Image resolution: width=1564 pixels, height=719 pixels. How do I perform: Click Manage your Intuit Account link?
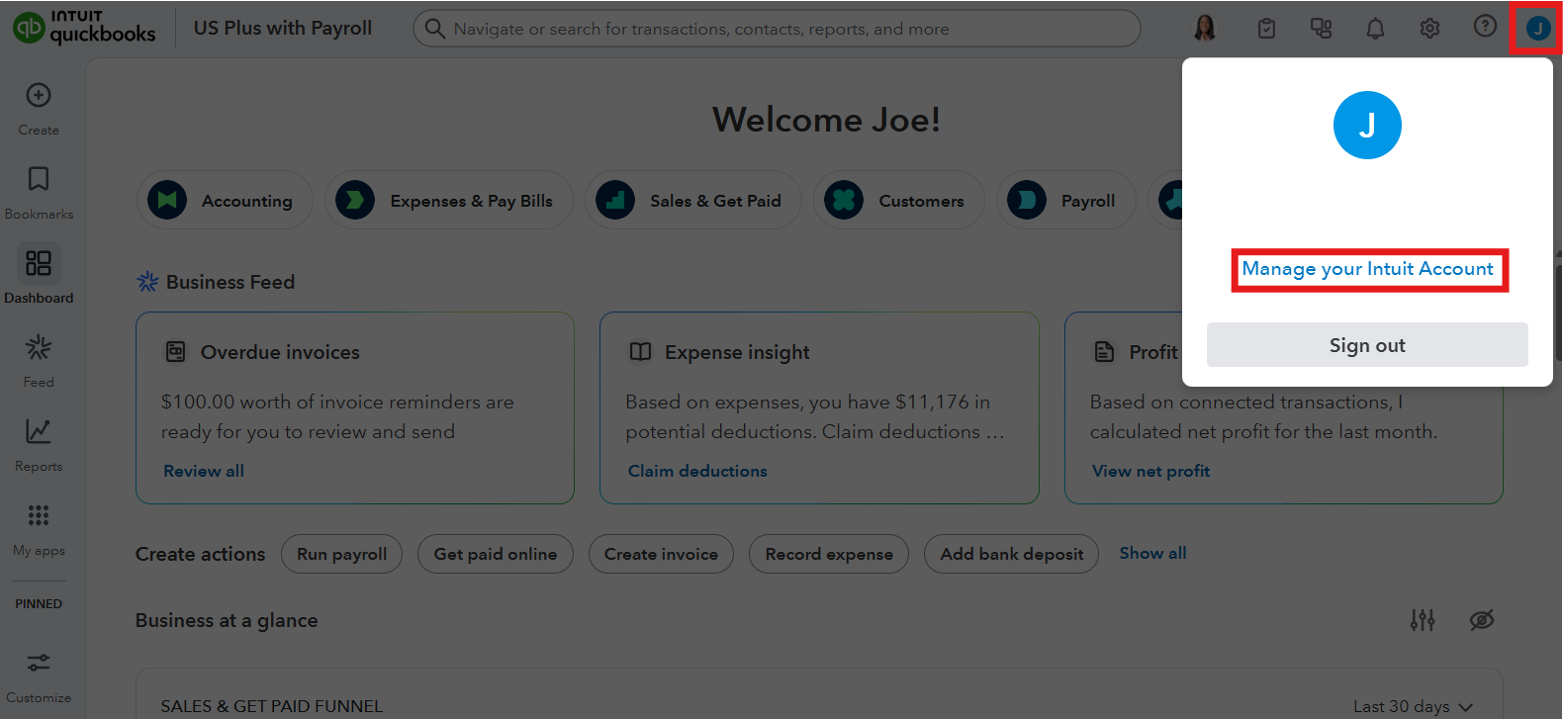tap(1367, 269)
